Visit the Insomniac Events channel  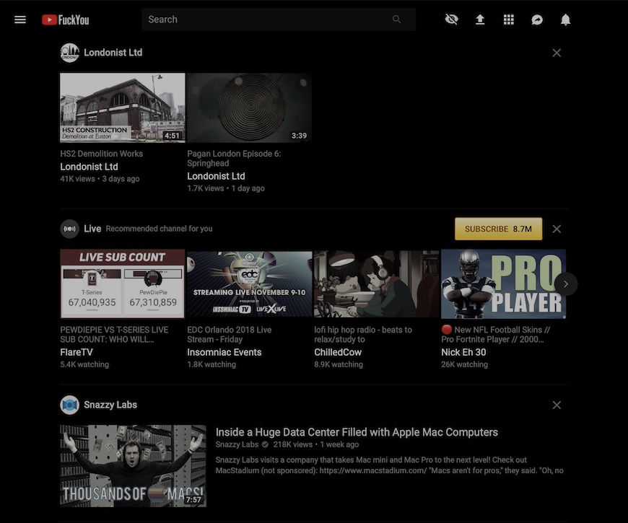point(224,352)
